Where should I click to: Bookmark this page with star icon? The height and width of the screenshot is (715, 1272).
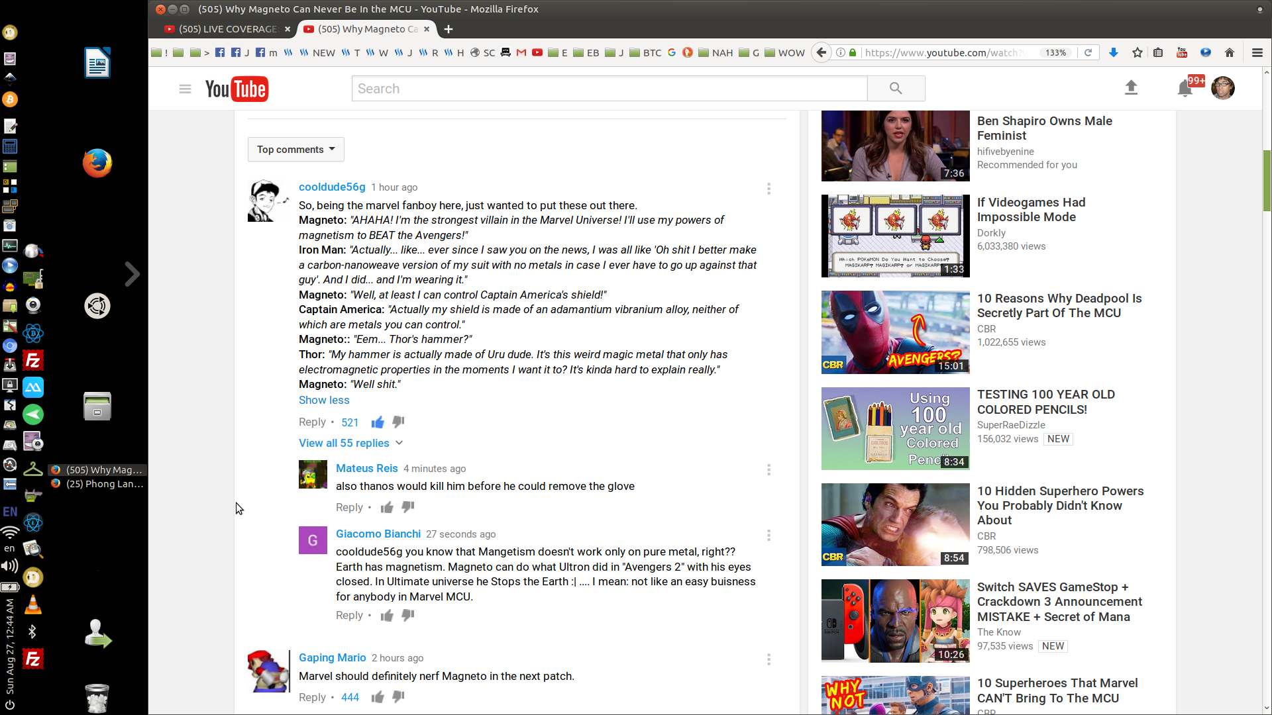(1138, 52)
